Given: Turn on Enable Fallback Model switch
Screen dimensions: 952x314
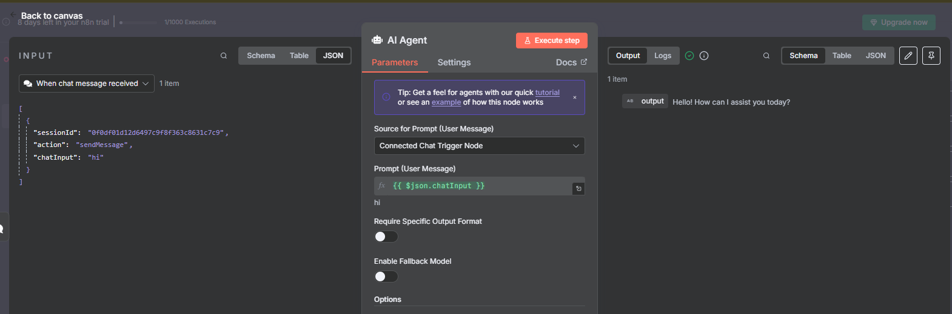Looking at the screenshot, I should coord(386,276).
